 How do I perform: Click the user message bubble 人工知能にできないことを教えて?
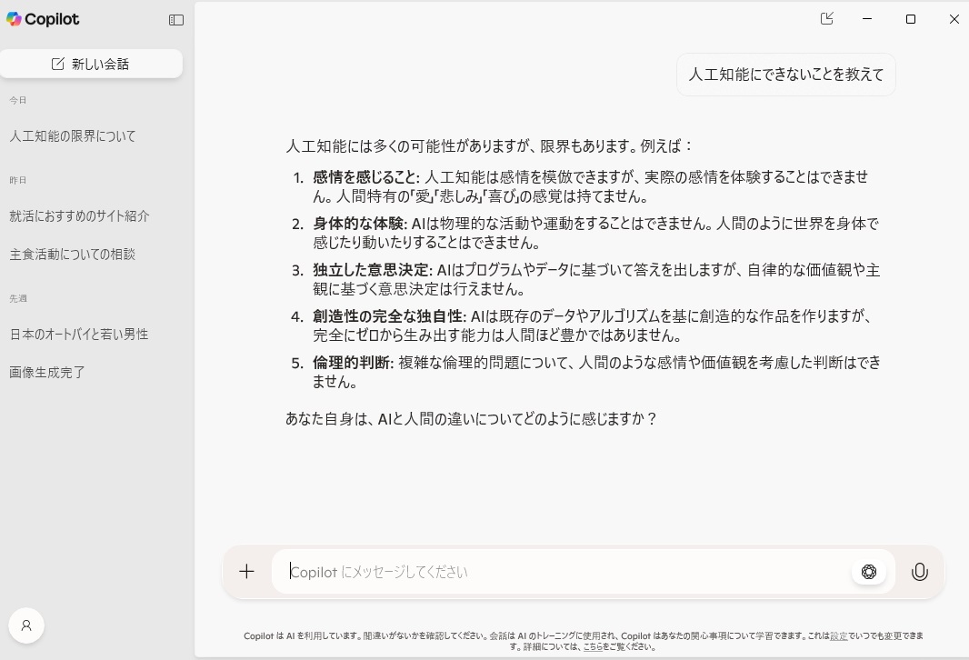click(785, 75)
